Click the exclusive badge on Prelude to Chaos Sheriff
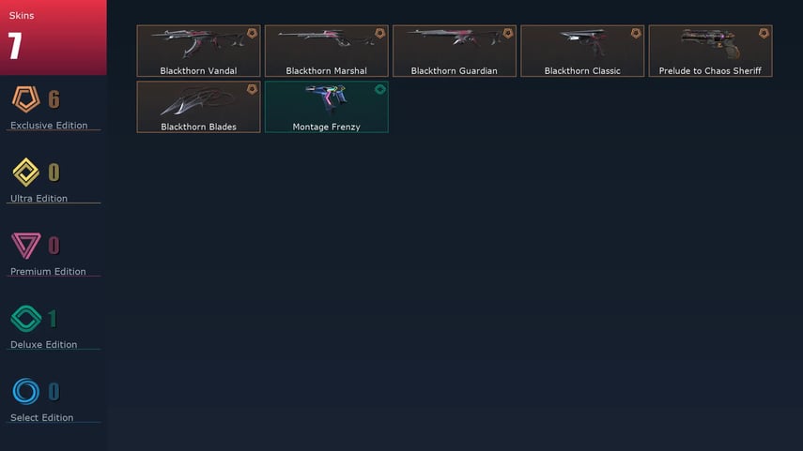Image resolution: width=803 pixels, height=451 pixels. pos(764,33)
